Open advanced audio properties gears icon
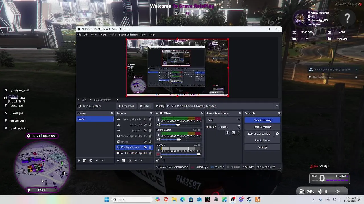 coord(157,160)
